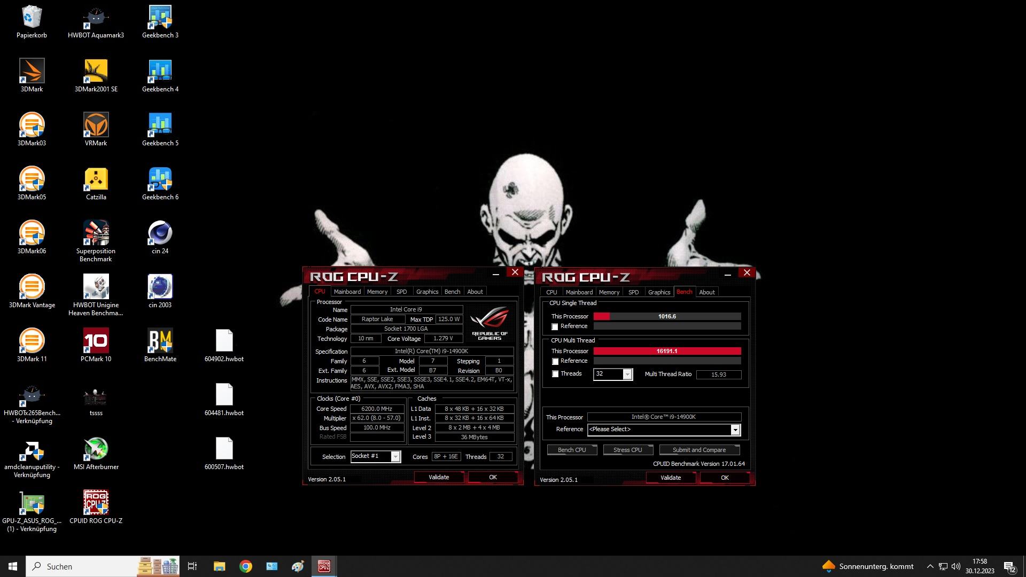Open the Socket #1 selection dropdown
This screenshot has width=1026, height=577.
click(x=395, y=456)
